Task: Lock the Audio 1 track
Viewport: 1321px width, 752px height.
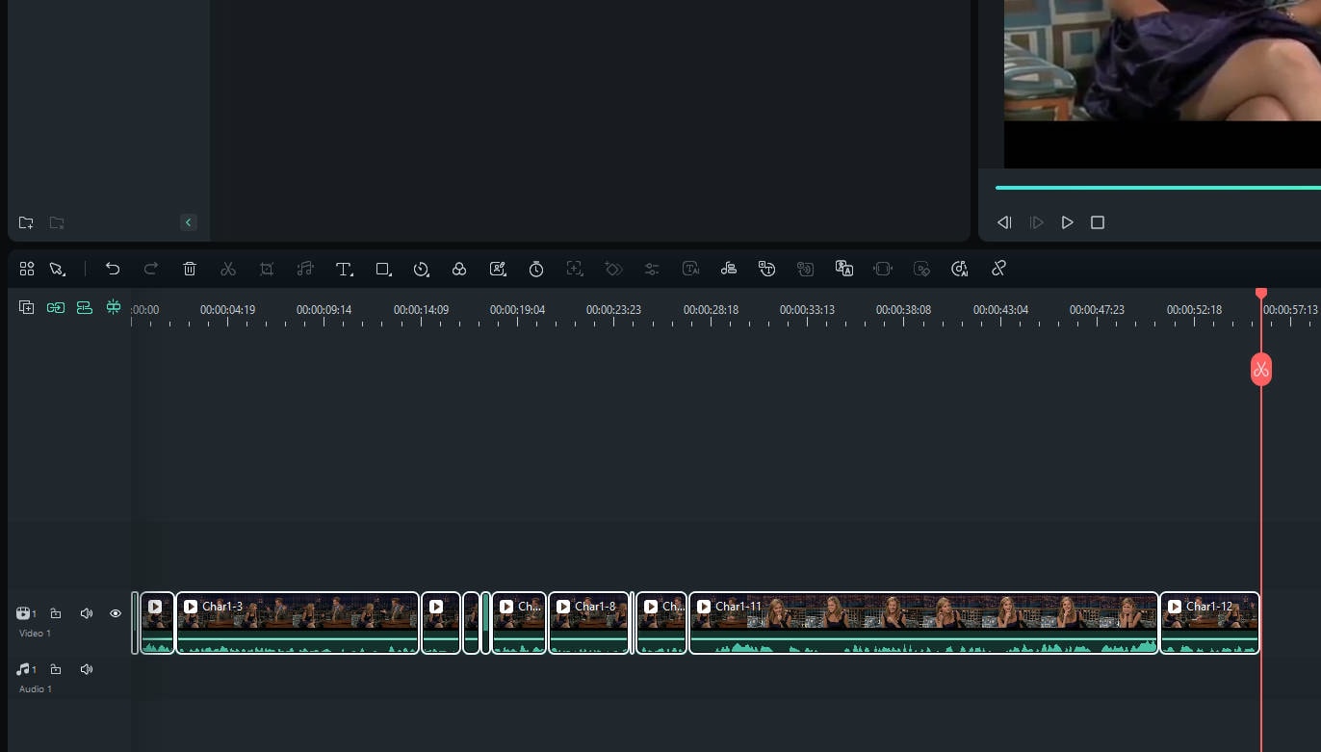Action: [x=56, y=669]
